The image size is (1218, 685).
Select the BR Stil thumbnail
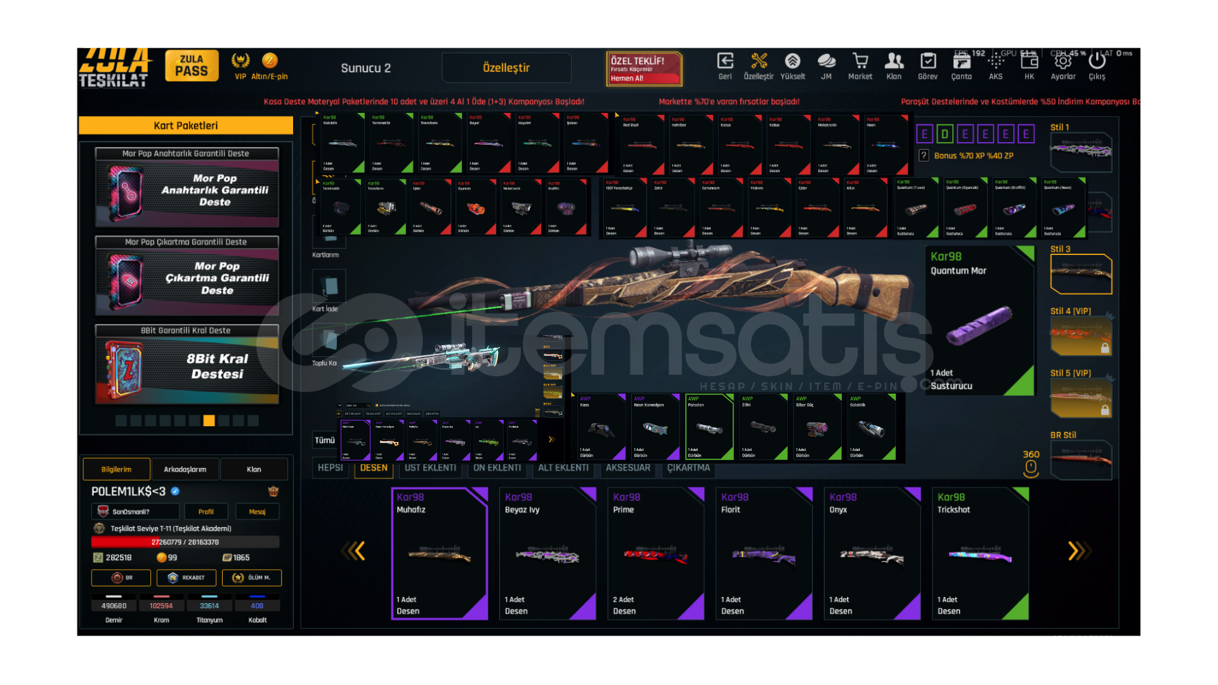[x=1081, y=459]
